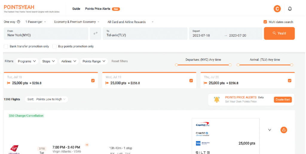Swap origin and destination with arrows icon
This screenshot has width=306, height=154.
pos(95,34)
